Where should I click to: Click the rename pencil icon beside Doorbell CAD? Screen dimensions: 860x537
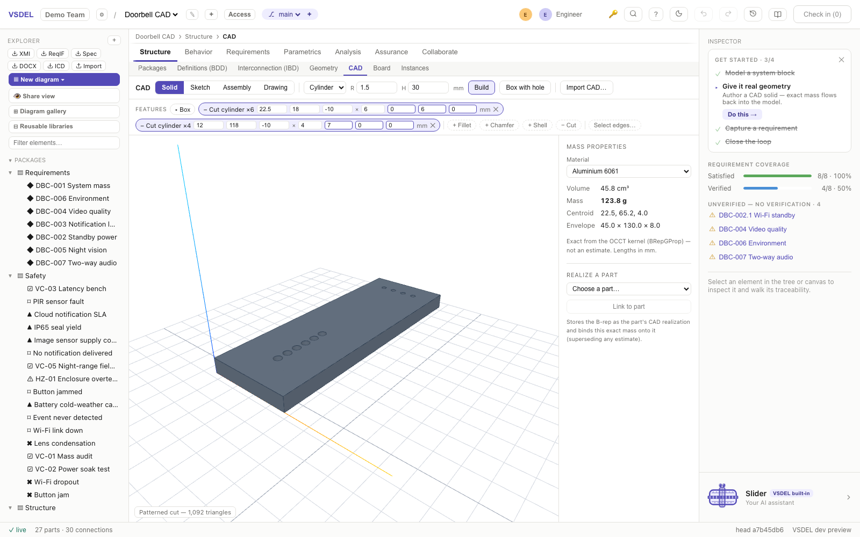[192, 14]
